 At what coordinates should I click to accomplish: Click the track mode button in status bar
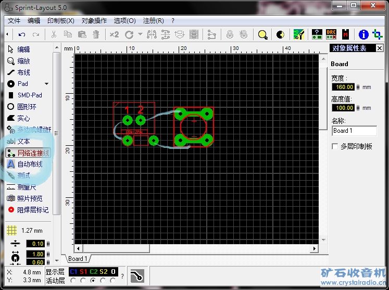pyautogui.click(x=137, y=275)
